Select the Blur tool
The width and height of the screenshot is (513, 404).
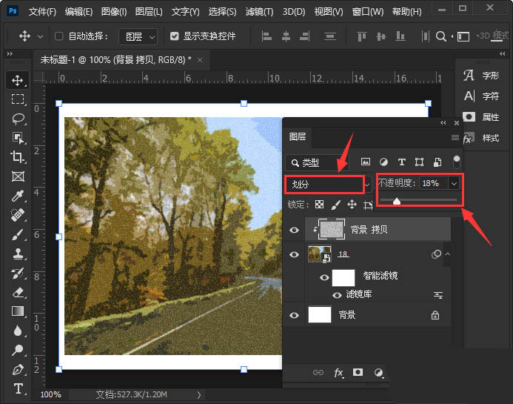click(18, 331)
